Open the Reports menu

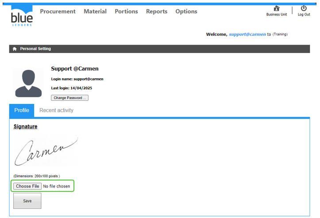157,11
